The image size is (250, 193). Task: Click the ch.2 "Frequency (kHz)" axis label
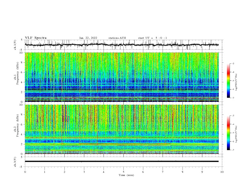(x=18, y=126)
